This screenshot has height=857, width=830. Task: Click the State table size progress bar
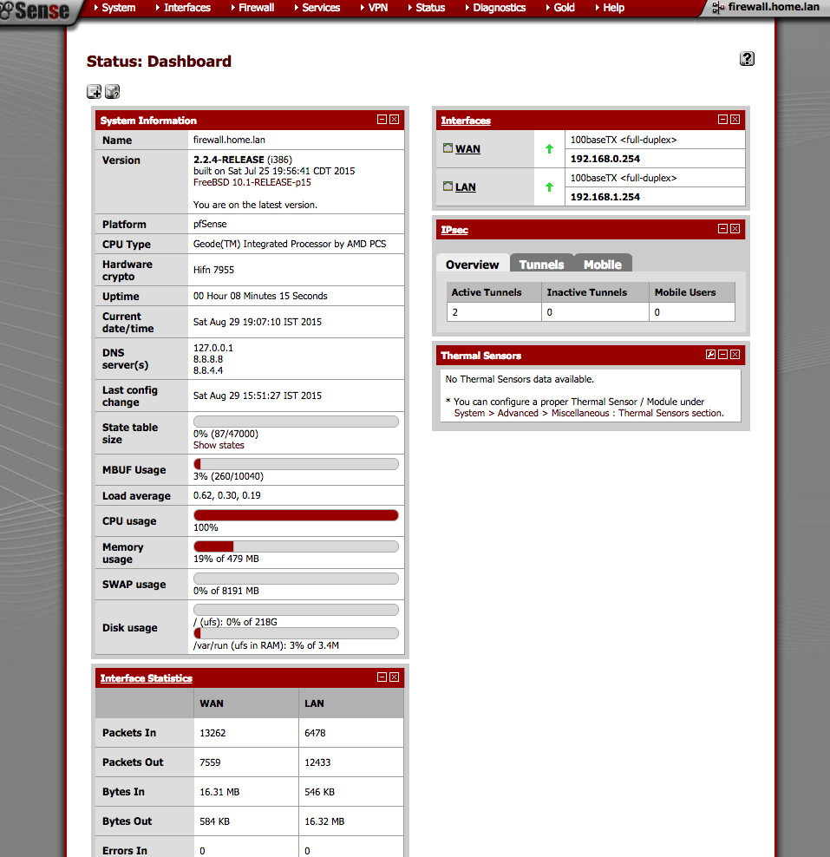click(296, 422)
